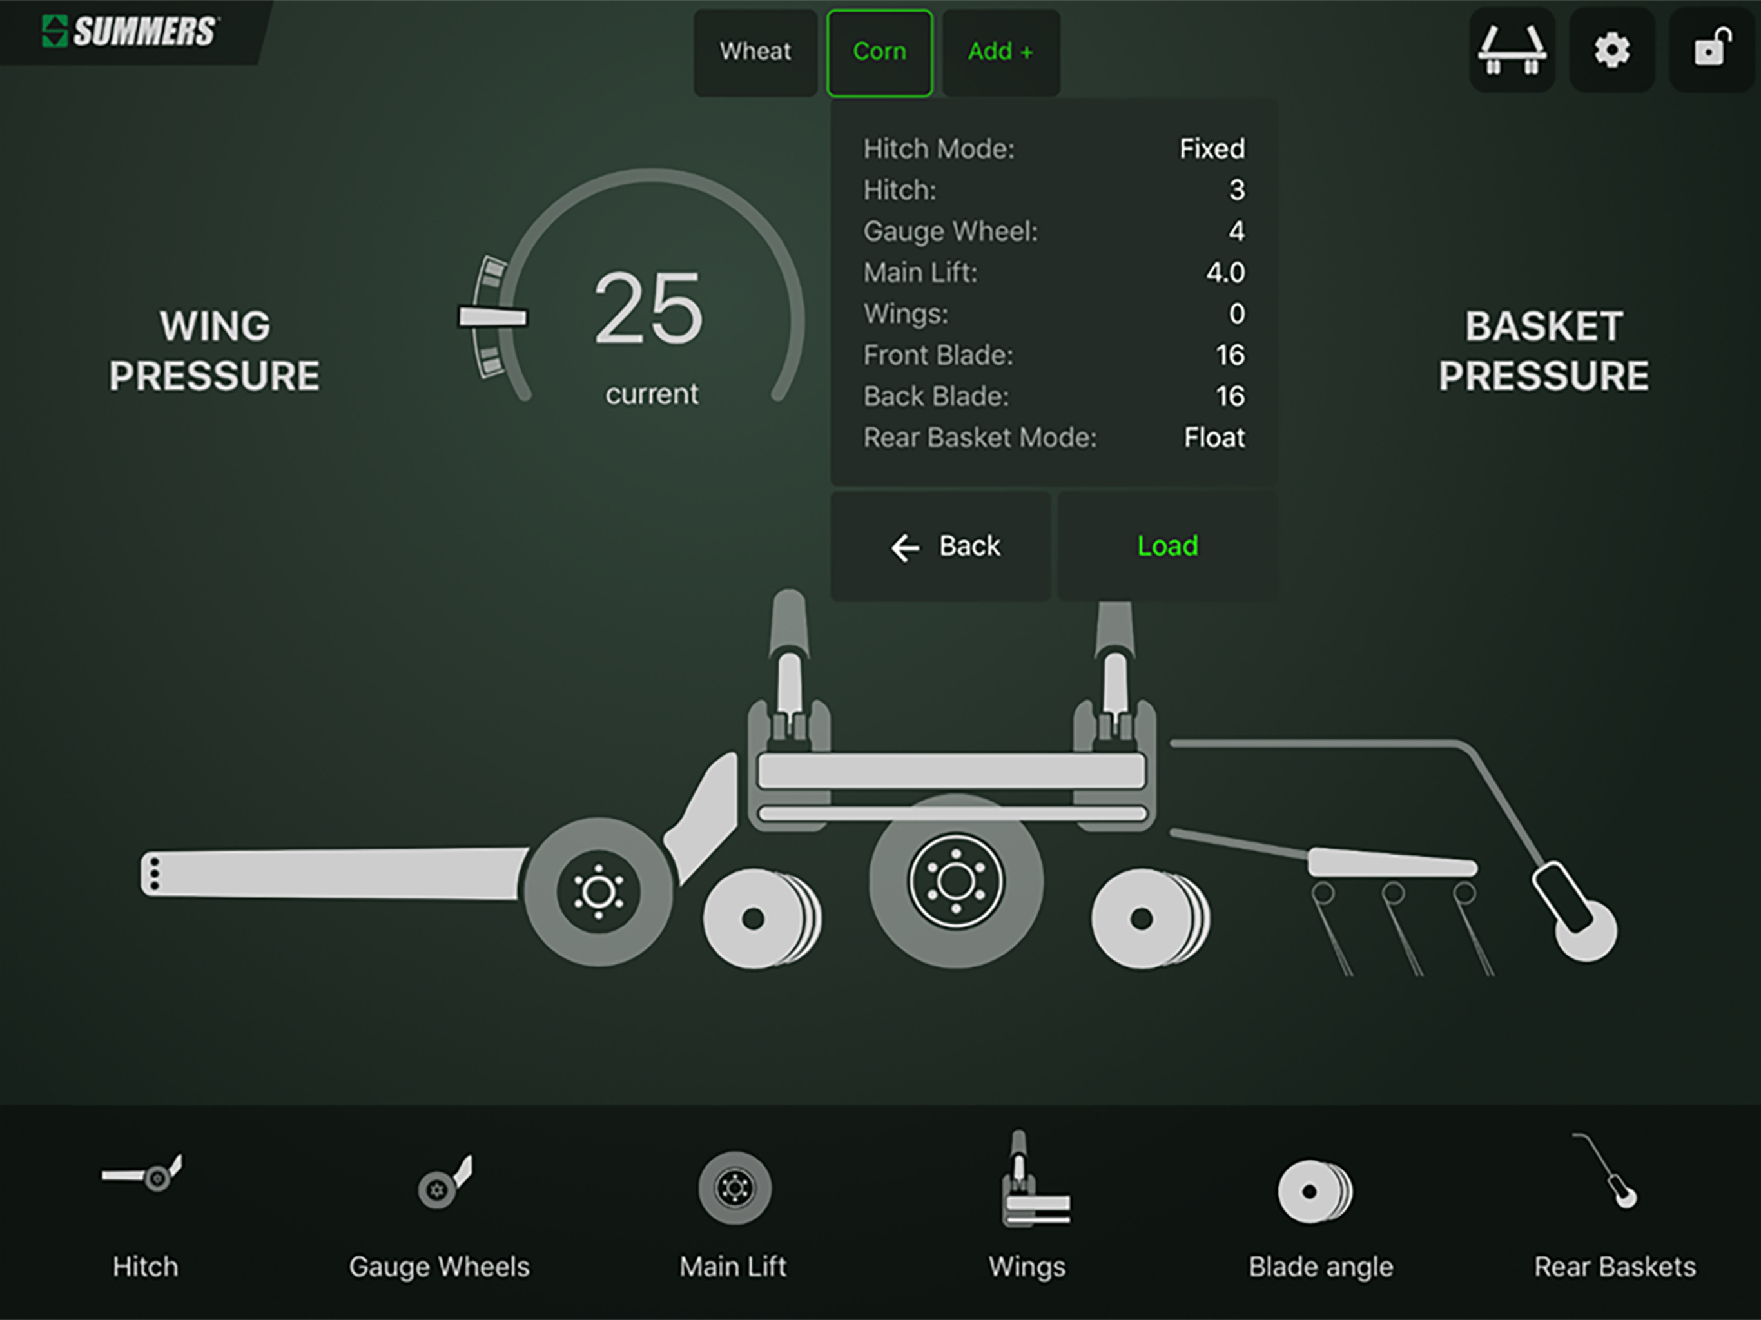This screenshot has width=1761, height=1320.
Task: Click the Wings value 0
Action: [x=1237, y=314]
